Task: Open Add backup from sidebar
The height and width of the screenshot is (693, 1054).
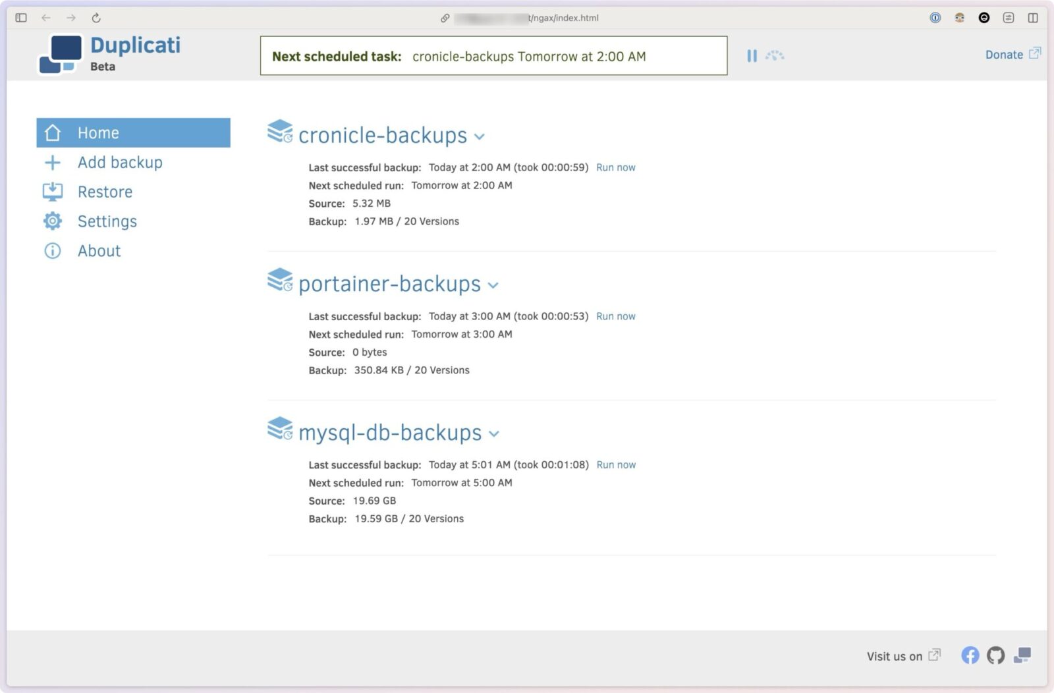Action: 119,162
